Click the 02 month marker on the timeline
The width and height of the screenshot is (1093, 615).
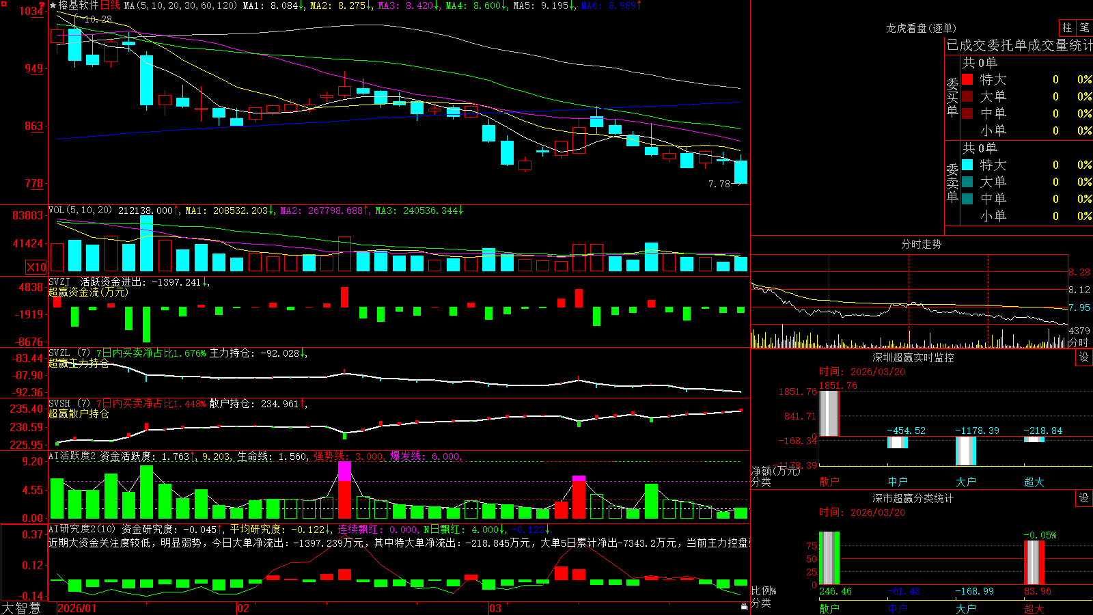click(x=243, y=608)
